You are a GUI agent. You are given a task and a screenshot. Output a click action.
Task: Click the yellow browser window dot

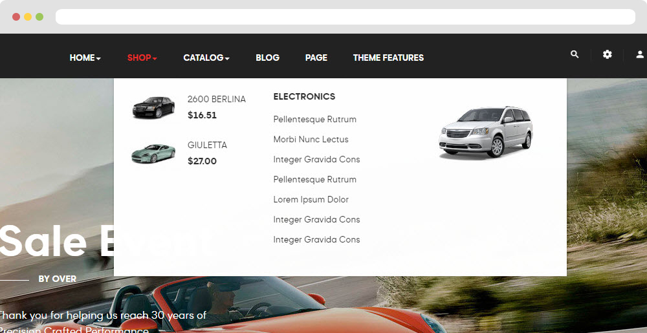(28, 17)
